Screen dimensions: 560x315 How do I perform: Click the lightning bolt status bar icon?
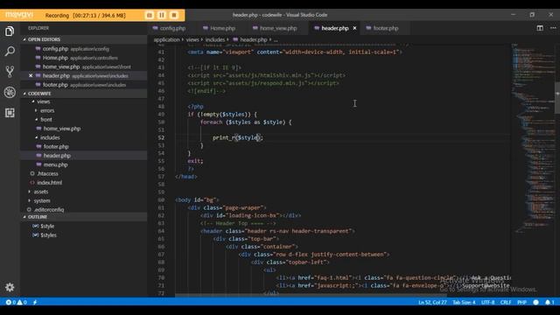pyautogui.click(x=35, y=302)
